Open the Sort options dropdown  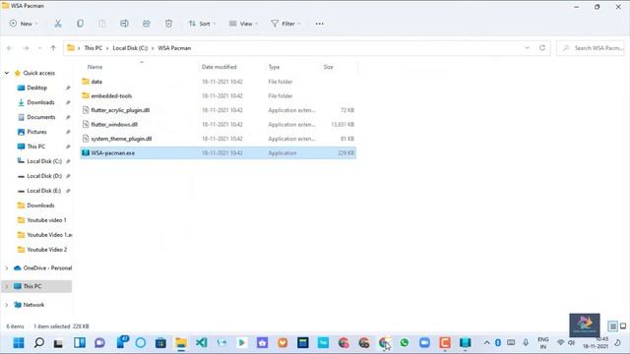[203, 24]
